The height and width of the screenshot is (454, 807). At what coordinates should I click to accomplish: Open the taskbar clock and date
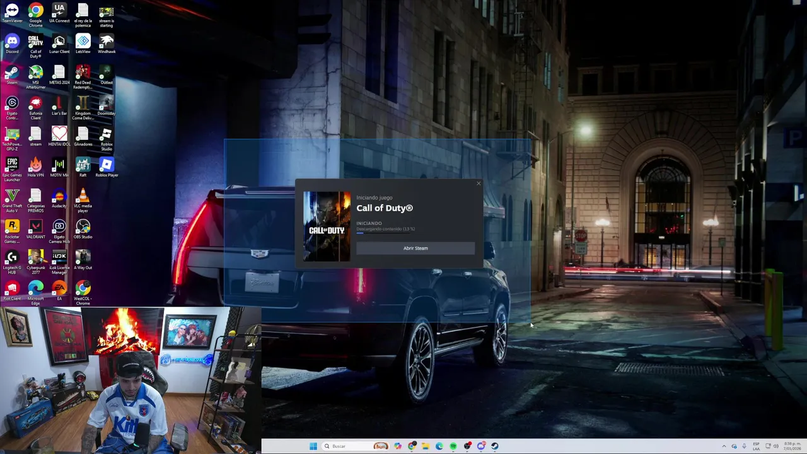[x=792, y=446]
